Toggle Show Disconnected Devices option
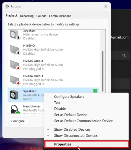The image size is (131, 150). tap(76, 136)
